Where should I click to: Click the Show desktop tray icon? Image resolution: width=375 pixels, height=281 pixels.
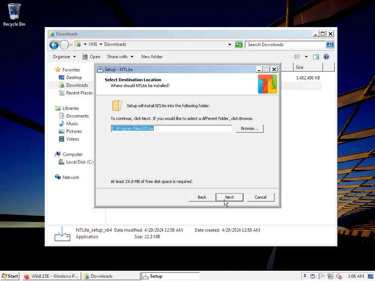(x=371, y=276)
